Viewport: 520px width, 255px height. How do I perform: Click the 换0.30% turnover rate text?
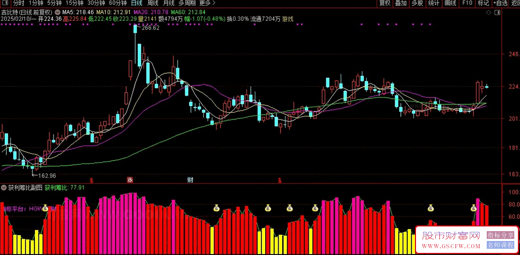(x=238, y=19)
